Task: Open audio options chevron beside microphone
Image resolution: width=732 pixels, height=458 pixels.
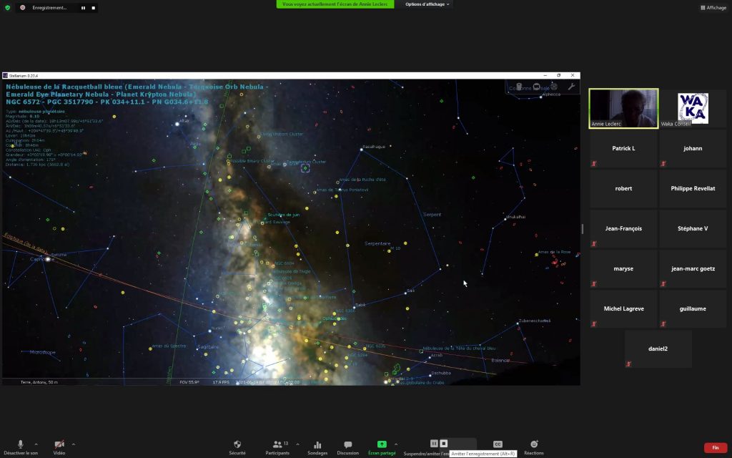Action: (x=36, y=444)
